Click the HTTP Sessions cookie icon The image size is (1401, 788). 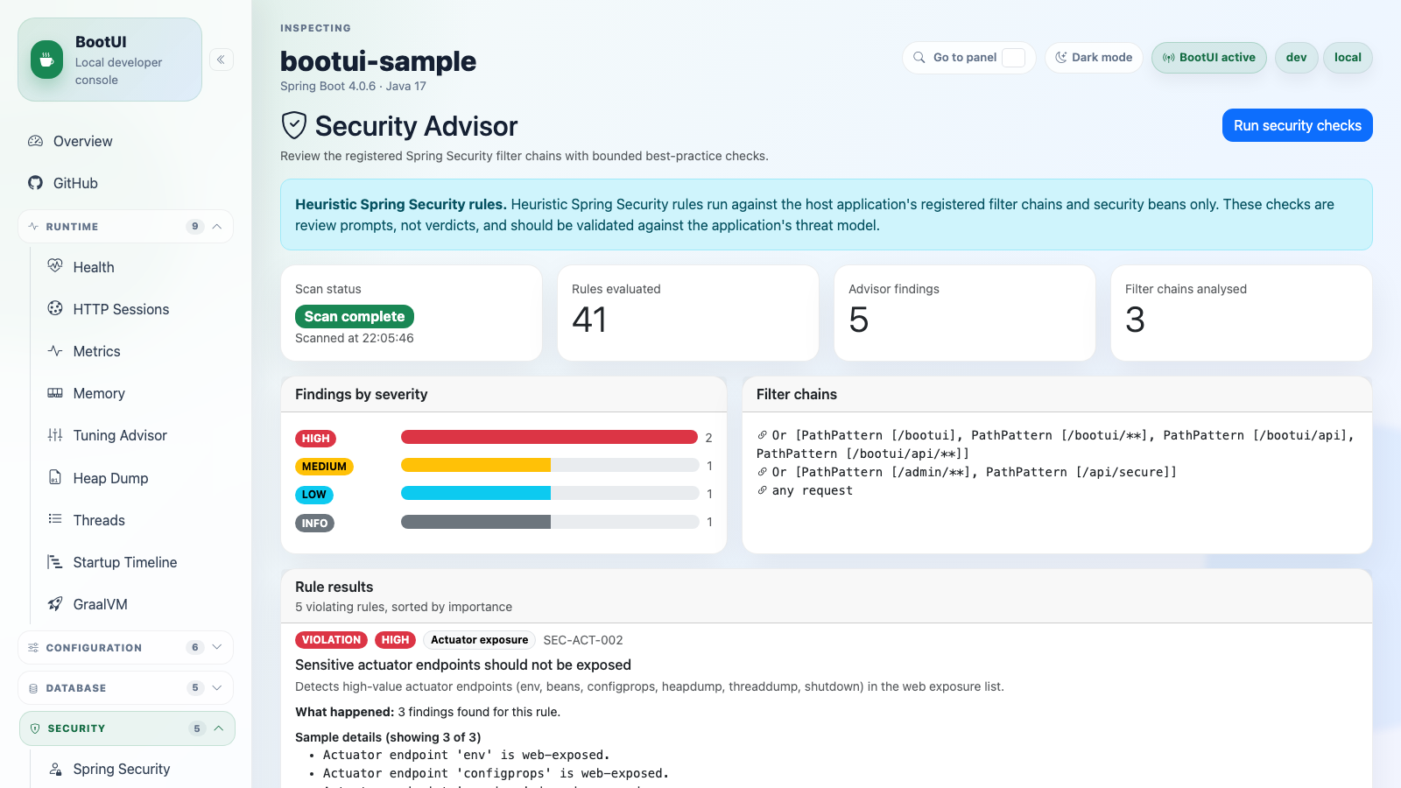pyautogui.click(x=55, y=308)
